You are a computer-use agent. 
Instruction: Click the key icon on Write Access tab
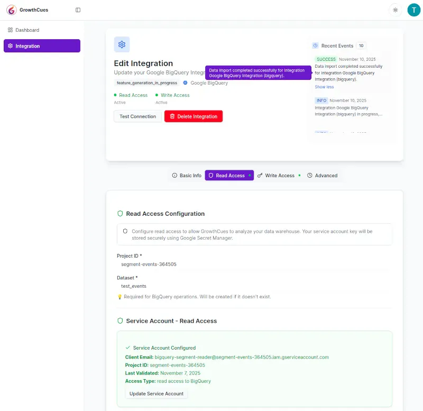[x=260, y=176]
